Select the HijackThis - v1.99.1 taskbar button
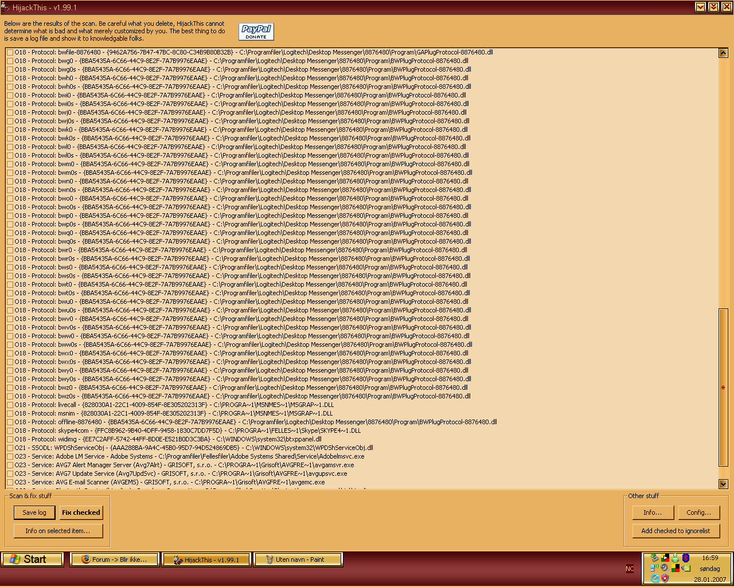Screen dimensions: 734x587 tap(206, 559)
